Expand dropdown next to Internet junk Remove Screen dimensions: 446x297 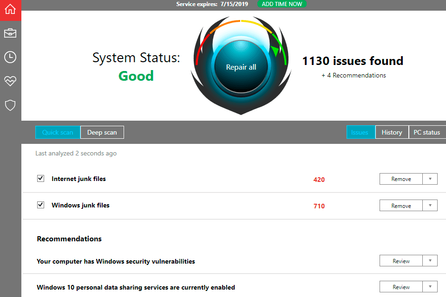click(x=430, y=179)
